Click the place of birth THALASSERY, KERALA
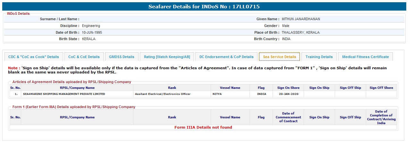Viewport: 413px width, 144px height. [x=300, y=33]
